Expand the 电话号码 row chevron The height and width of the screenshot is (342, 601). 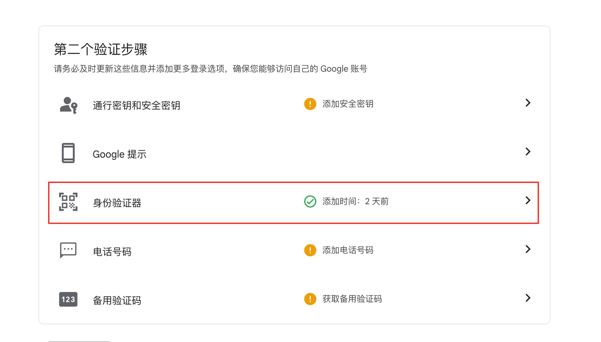click(x=528, y=249)
